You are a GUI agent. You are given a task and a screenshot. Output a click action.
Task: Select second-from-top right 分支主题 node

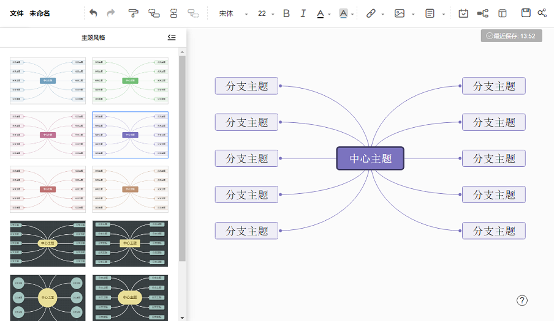click(494, 122)
